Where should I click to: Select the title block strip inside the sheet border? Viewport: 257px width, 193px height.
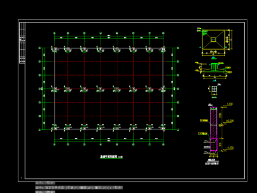point(22,43)
